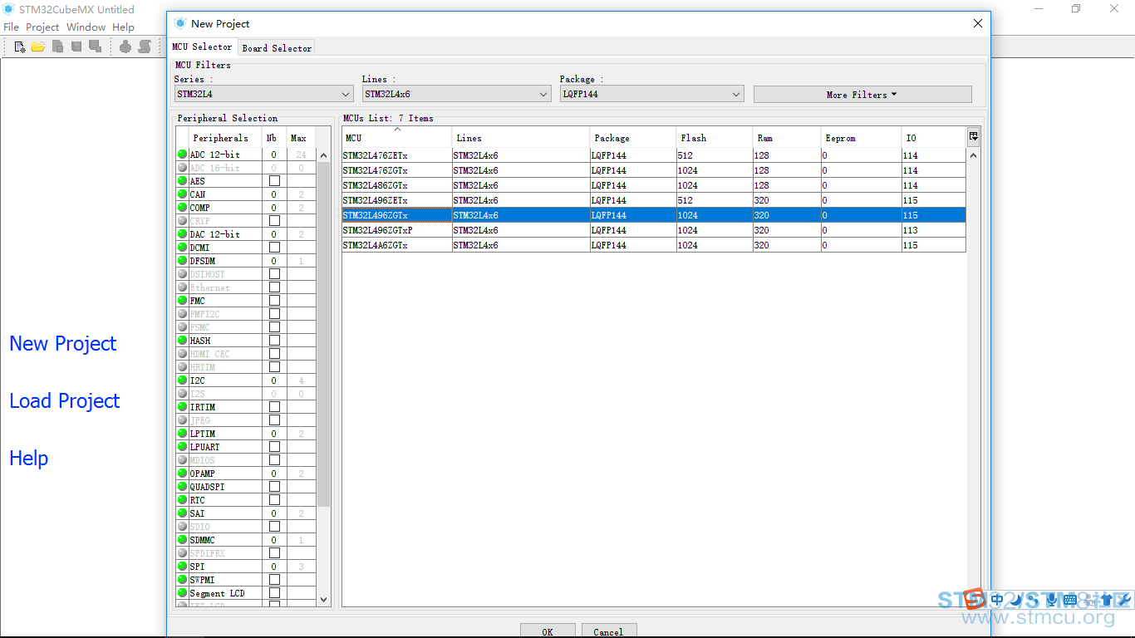Click the greyed-out toolbar icon left of the S-shaped one

pyautogui.click(x=125, y=47)
